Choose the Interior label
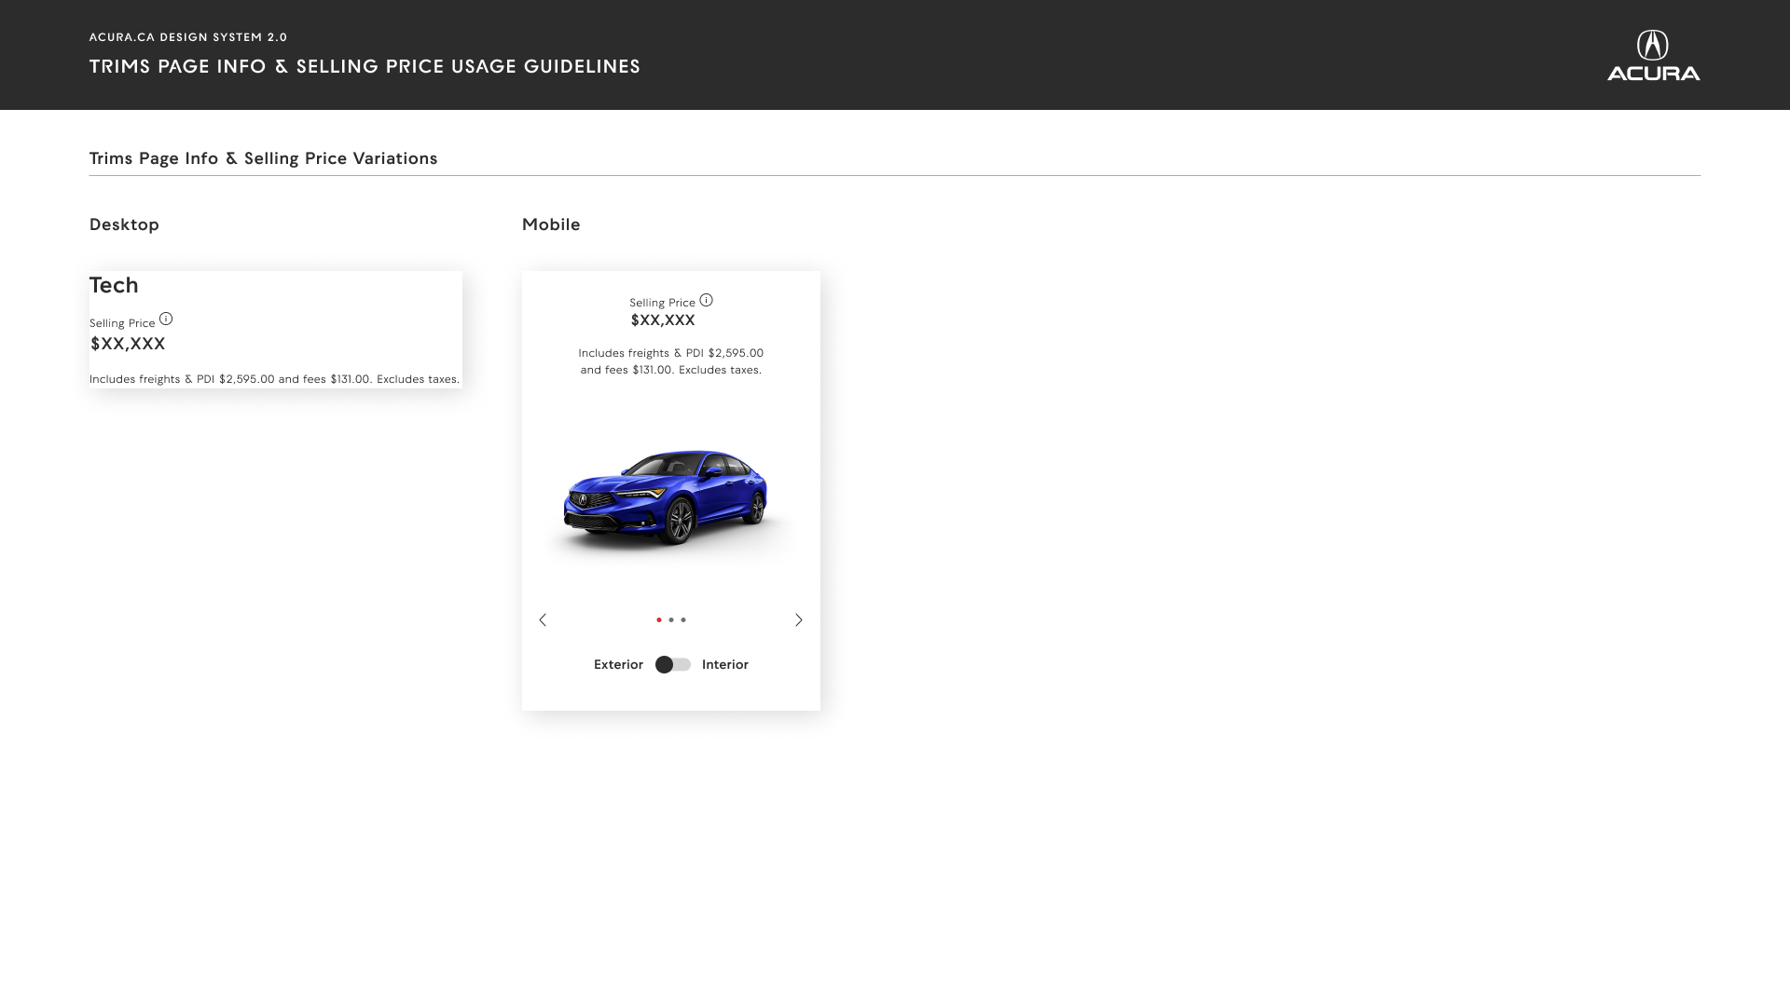The image size is (1790, 1006). click(x=725, y=664)
